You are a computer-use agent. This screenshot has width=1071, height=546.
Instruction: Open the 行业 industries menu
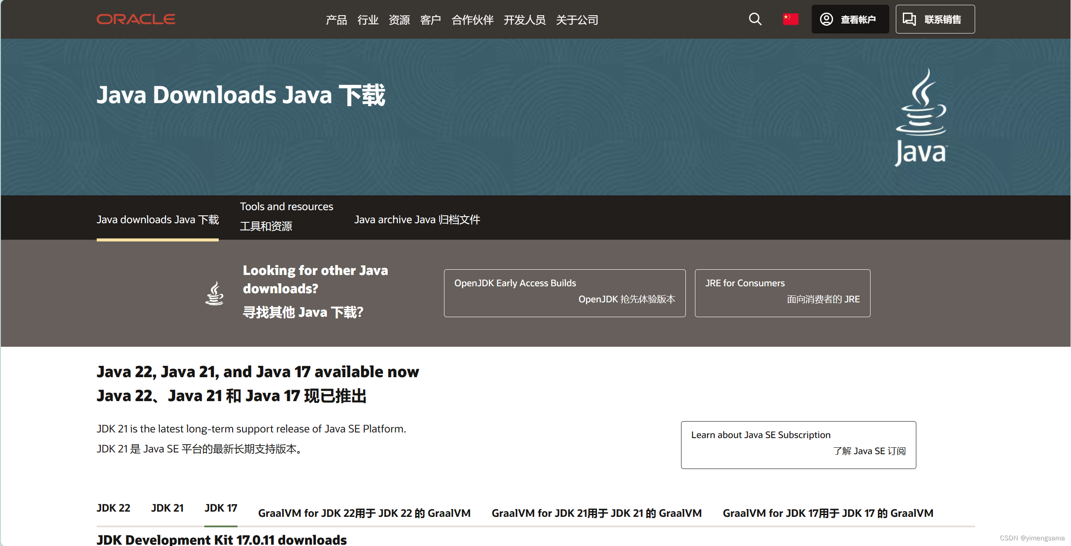(368, 20)
